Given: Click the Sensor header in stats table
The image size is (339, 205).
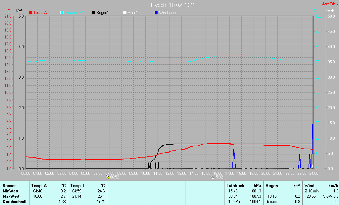Looking at the screenshot, I should (9, 186).
